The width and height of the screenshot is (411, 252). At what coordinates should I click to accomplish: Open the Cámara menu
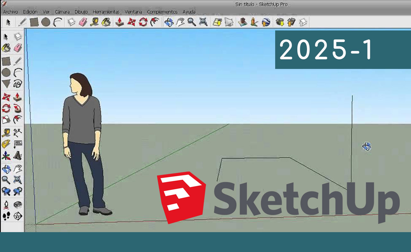(62, 12)
